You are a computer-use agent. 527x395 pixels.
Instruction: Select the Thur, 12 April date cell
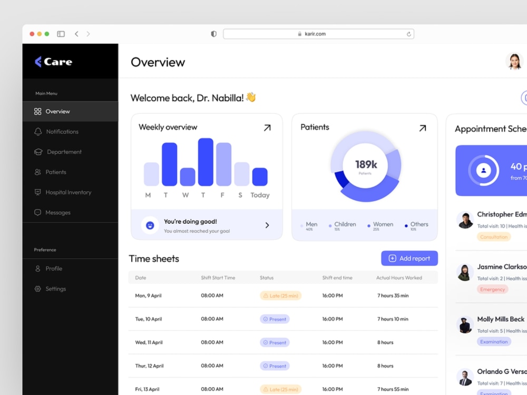149,366
